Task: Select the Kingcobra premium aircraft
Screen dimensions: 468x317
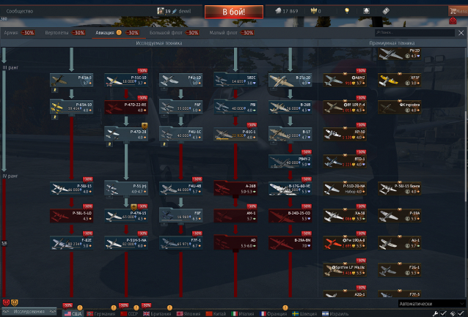Action: click(x=400, y=108)
